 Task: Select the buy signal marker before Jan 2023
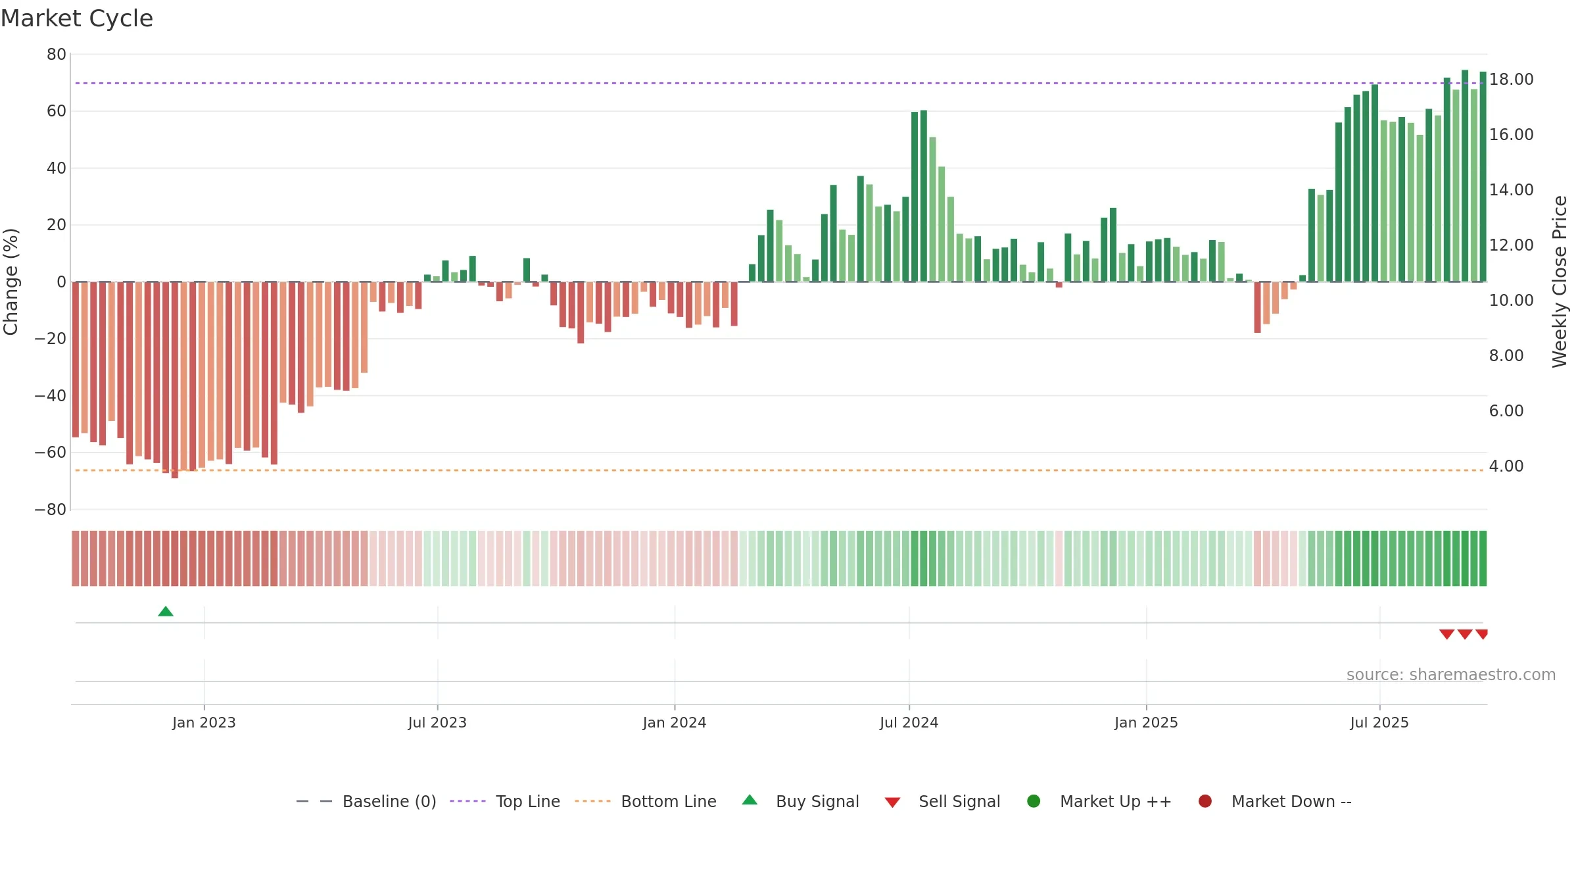click(166, 612)
